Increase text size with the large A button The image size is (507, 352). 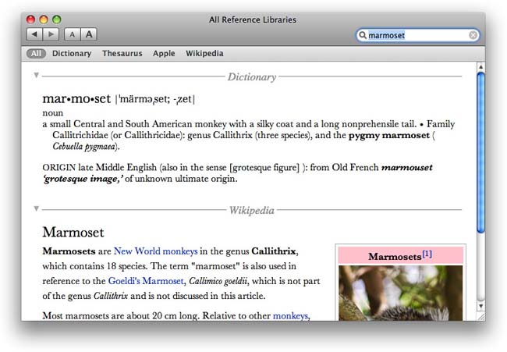point(89,34)
